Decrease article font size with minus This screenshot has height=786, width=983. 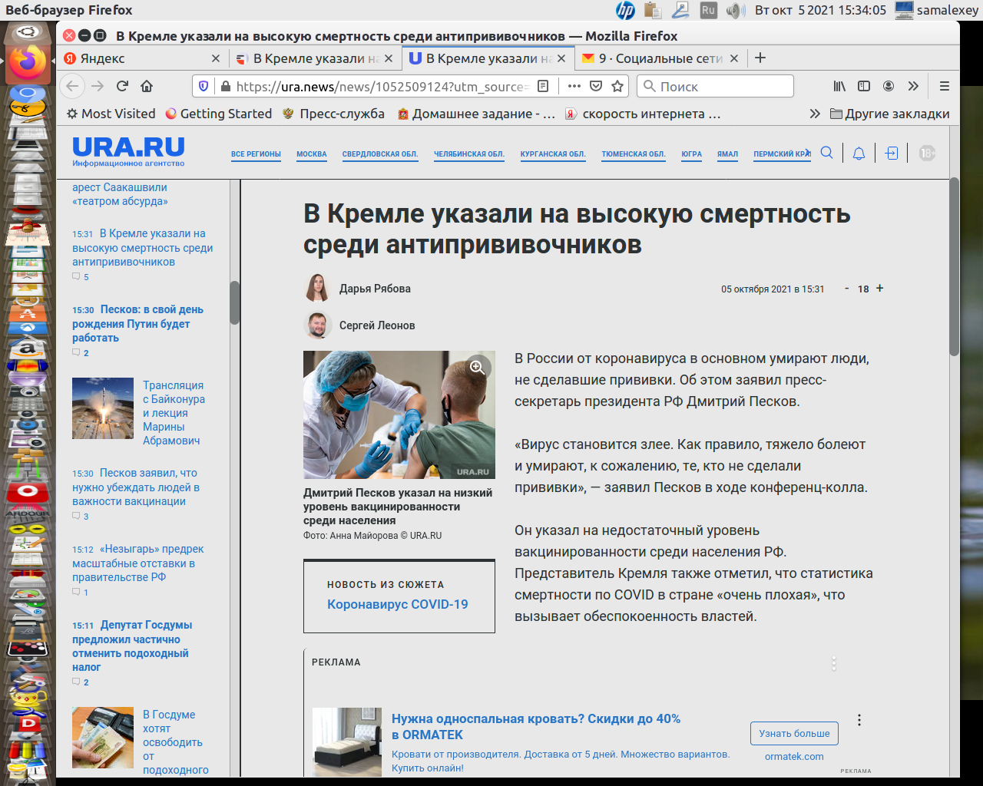click(x=847, y=289)
